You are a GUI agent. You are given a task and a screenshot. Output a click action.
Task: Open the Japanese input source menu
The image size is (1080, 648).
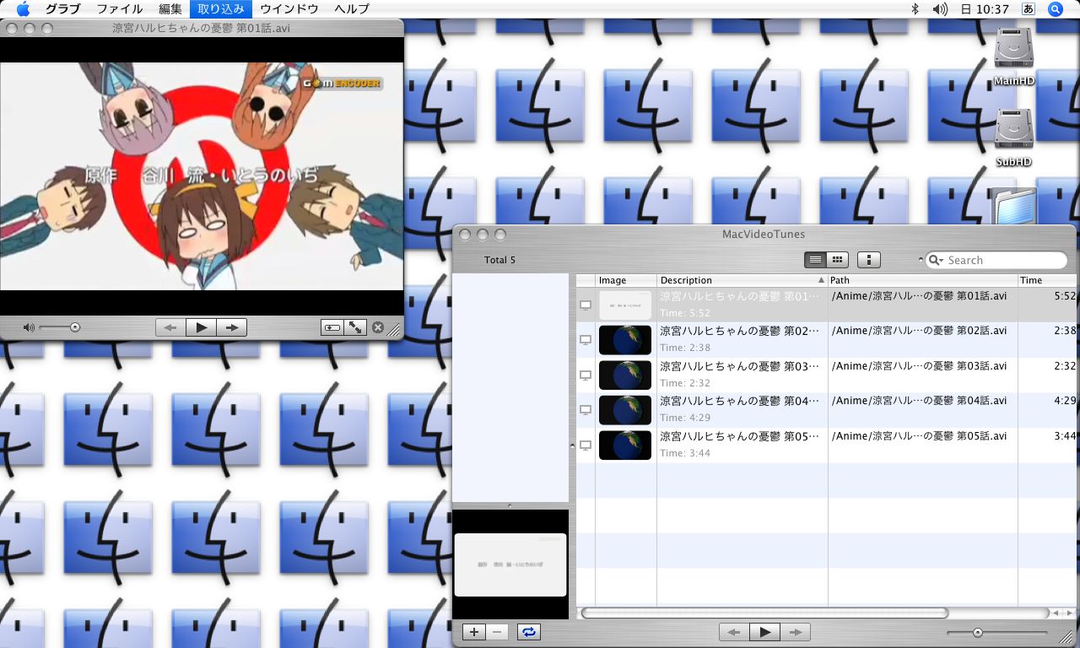point(1028,9)
